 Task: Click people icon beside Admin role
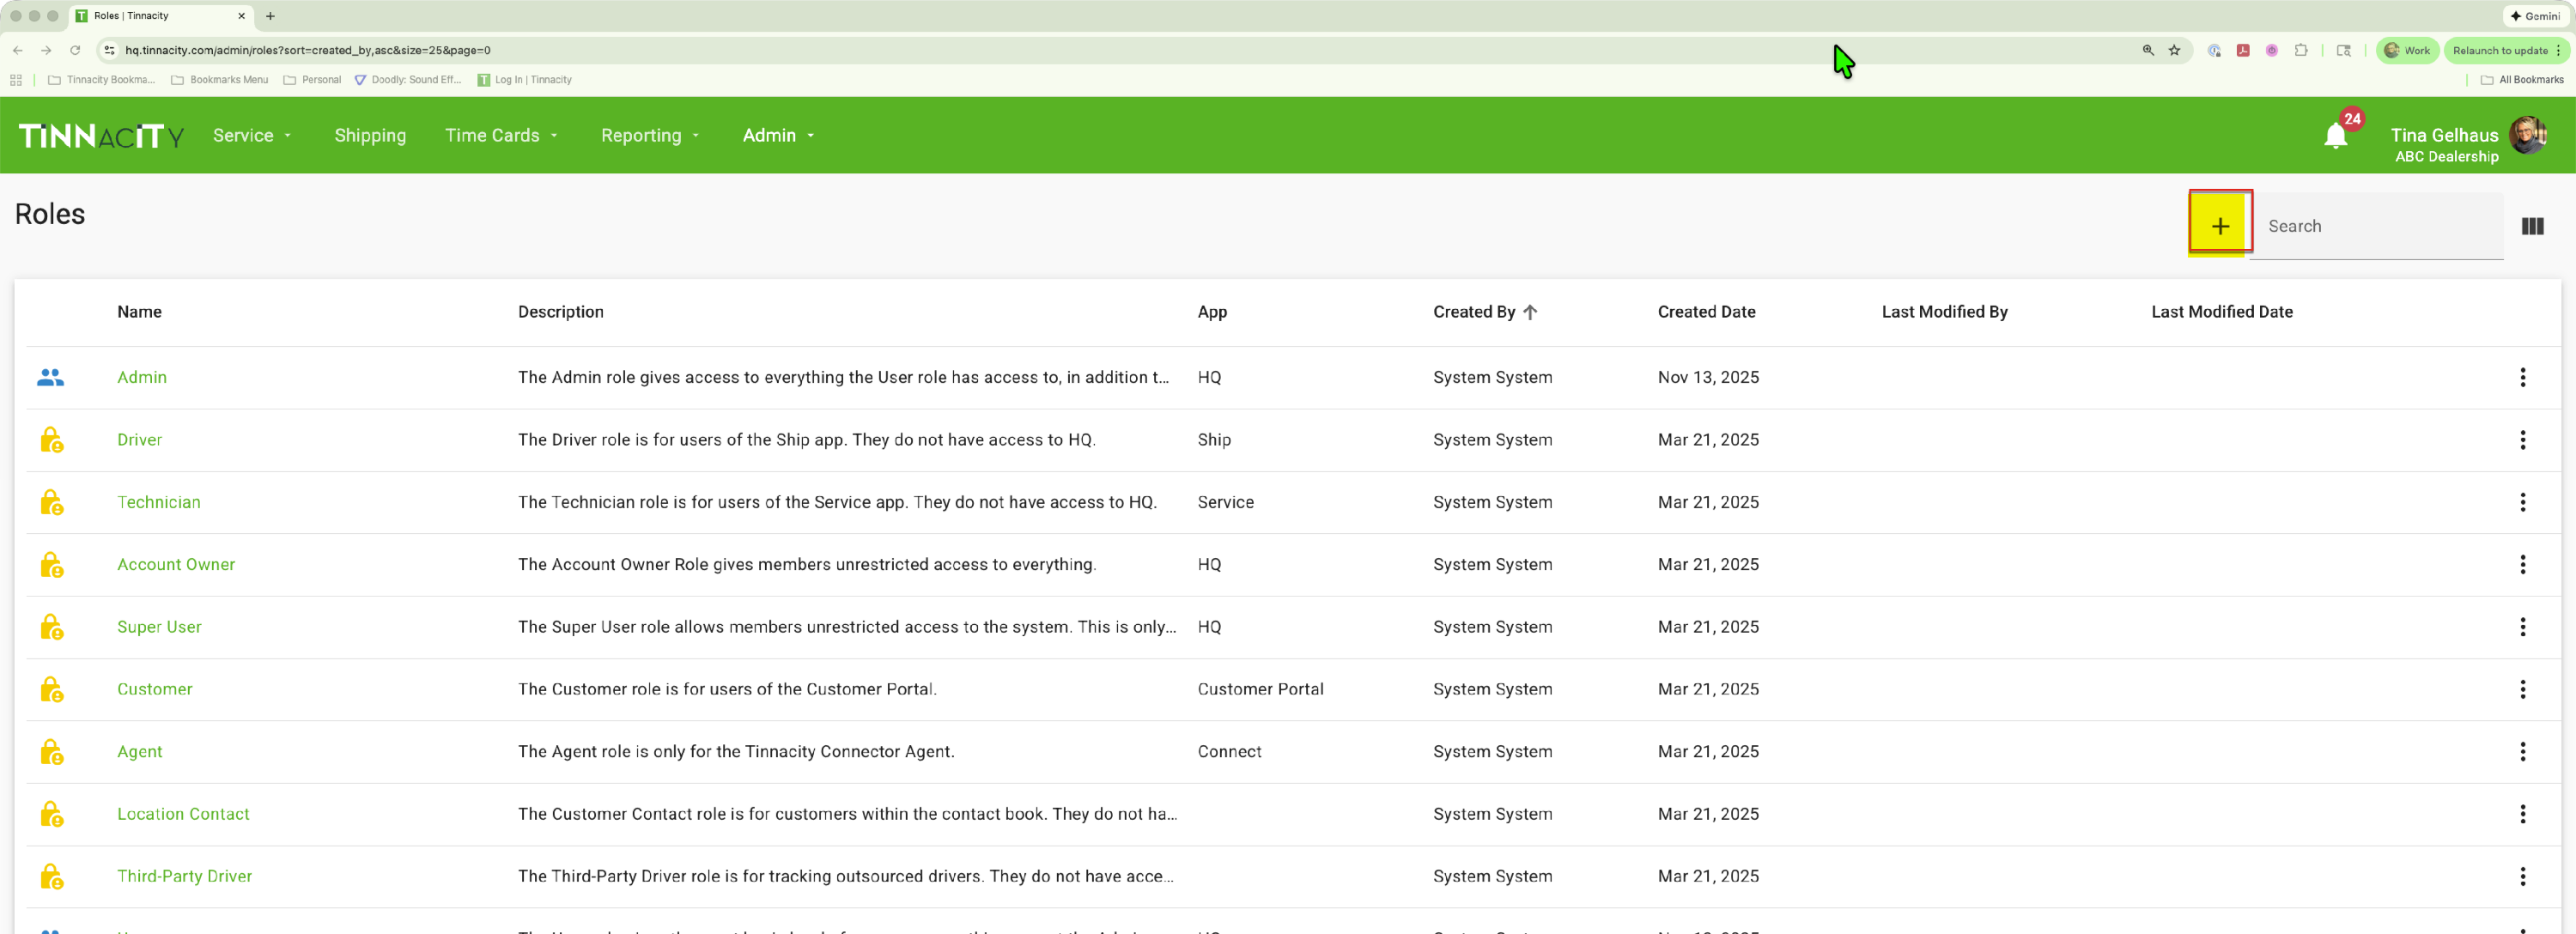coord(51,377)
